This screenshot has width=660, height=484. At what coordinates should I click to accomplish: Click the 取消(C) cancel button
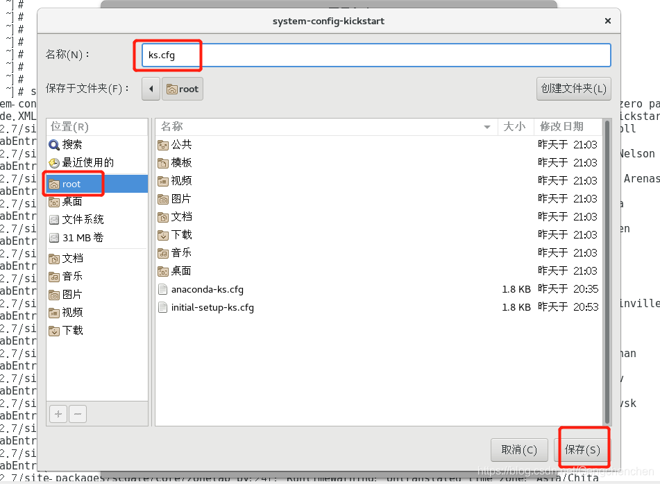[519, 450]
